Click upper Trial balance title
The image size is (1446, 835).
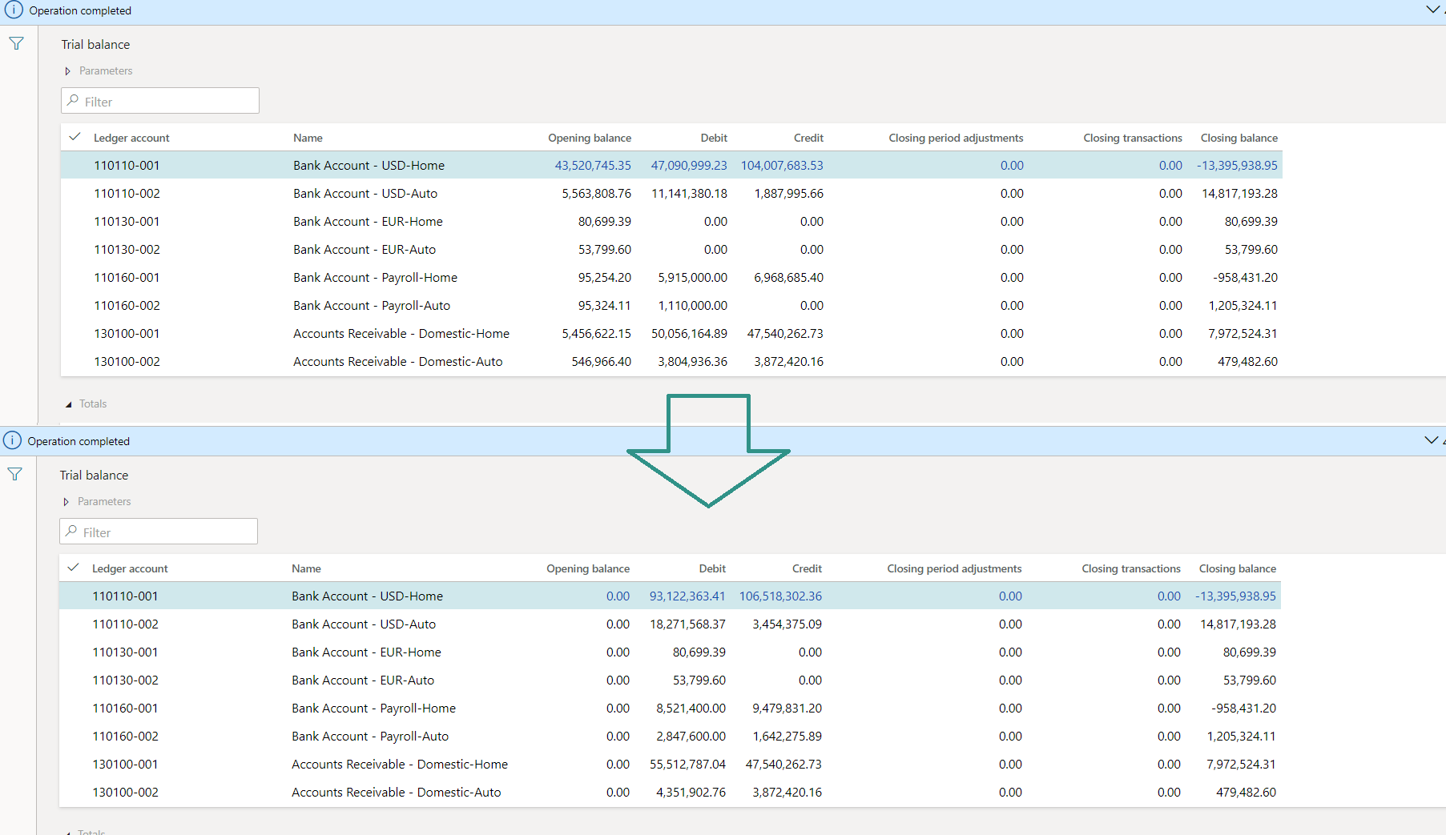click(x=95, y=44)
